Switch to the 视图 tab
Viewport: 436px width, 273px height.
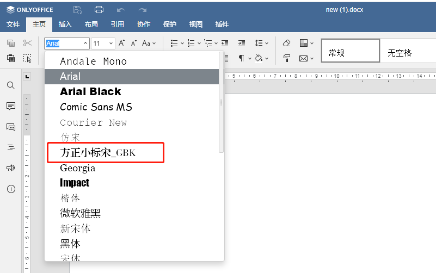pyautogui.click(x=196, y=24)
